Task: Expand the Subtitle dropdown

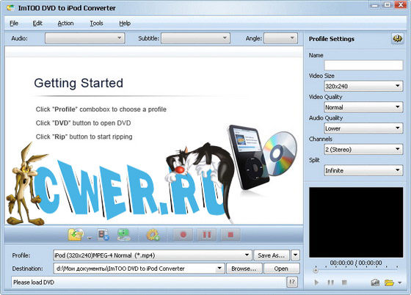Action: [x=195, y=38]
